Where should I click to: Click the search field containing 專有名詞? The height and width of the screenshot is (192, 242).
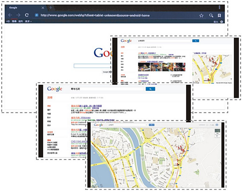pyautogui.click(x=107, y=89)
